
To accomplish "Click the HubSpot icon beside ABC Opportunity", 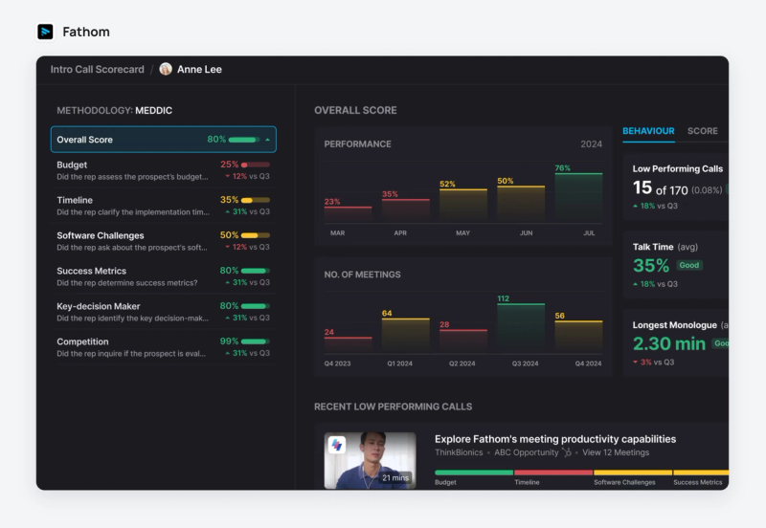I will click(x=567, y=452).
